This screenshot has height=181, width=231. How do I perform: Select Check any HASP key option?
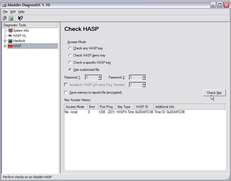[x=70, y=48]
